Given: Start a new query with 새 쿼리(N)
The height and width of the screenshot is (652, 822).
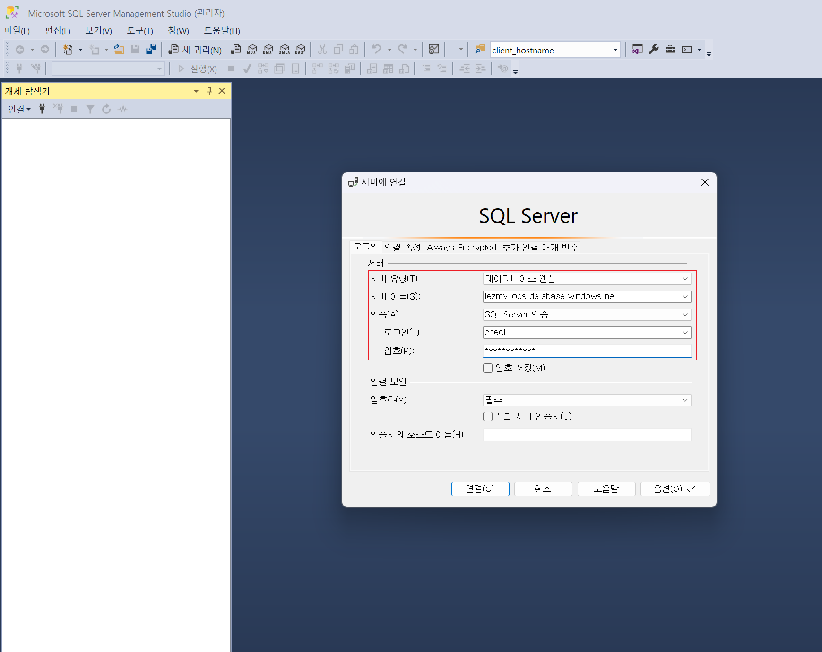Looking at the screenshot, I should click(x=195, y=50).
